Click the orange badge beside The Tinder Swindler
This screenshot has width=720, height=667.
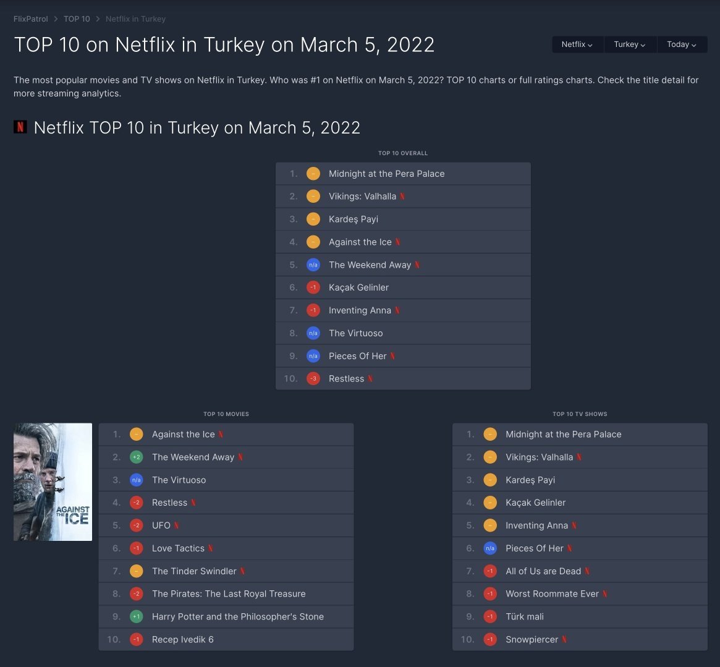[137, 571]
